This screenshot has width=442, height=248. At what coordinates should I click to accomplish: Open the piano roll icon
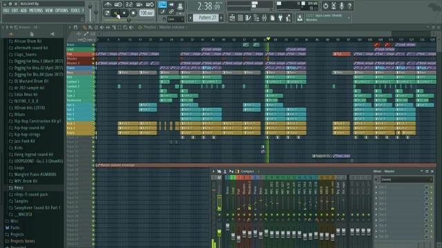click(248, 18)
